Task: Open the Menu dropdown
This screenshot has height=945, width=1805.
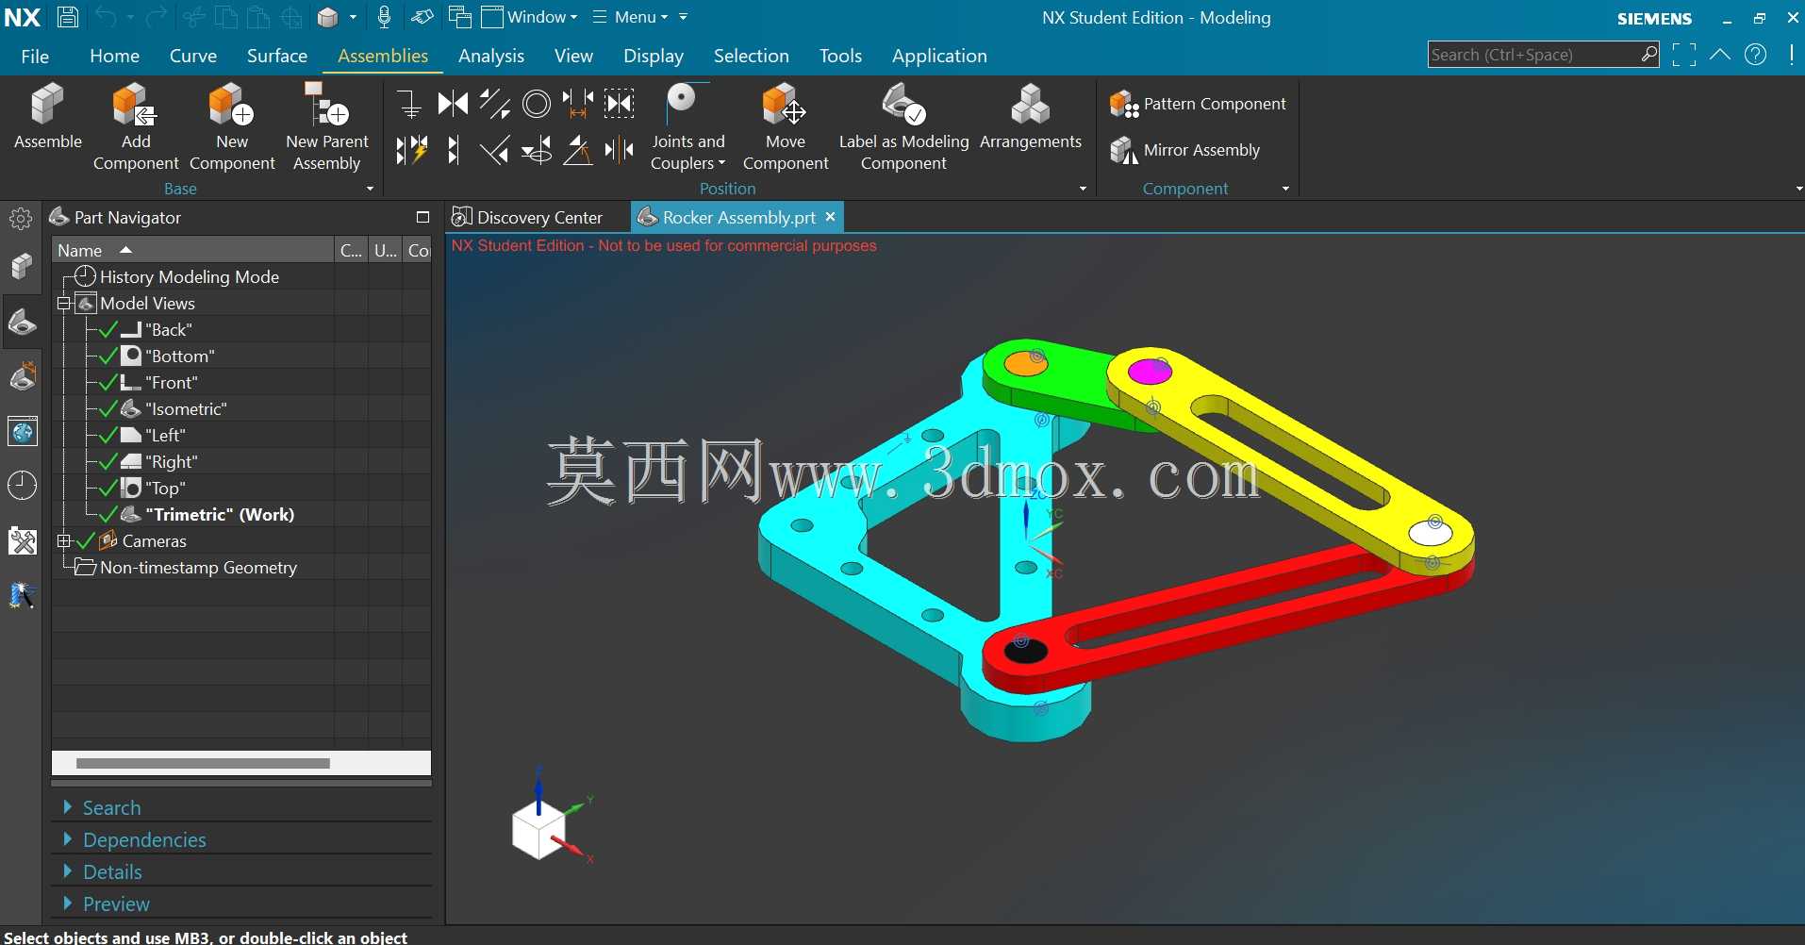Action: (x=630, y=17)
